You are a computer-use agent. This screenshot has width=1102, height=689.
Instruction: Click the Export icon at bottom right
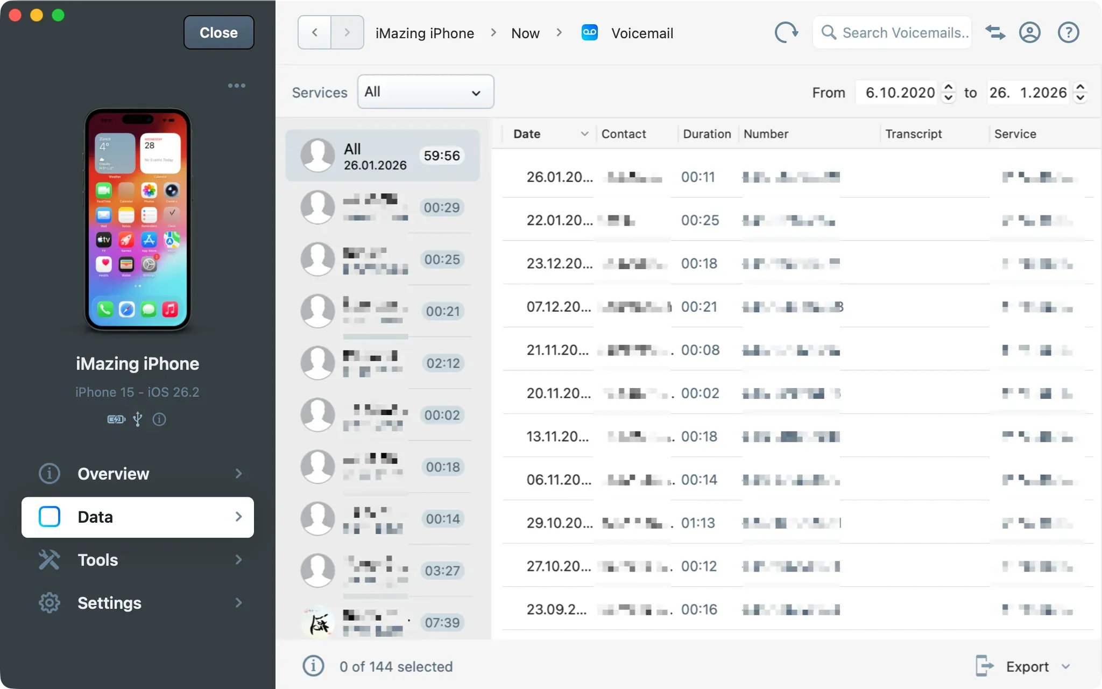tap(985, 666)
